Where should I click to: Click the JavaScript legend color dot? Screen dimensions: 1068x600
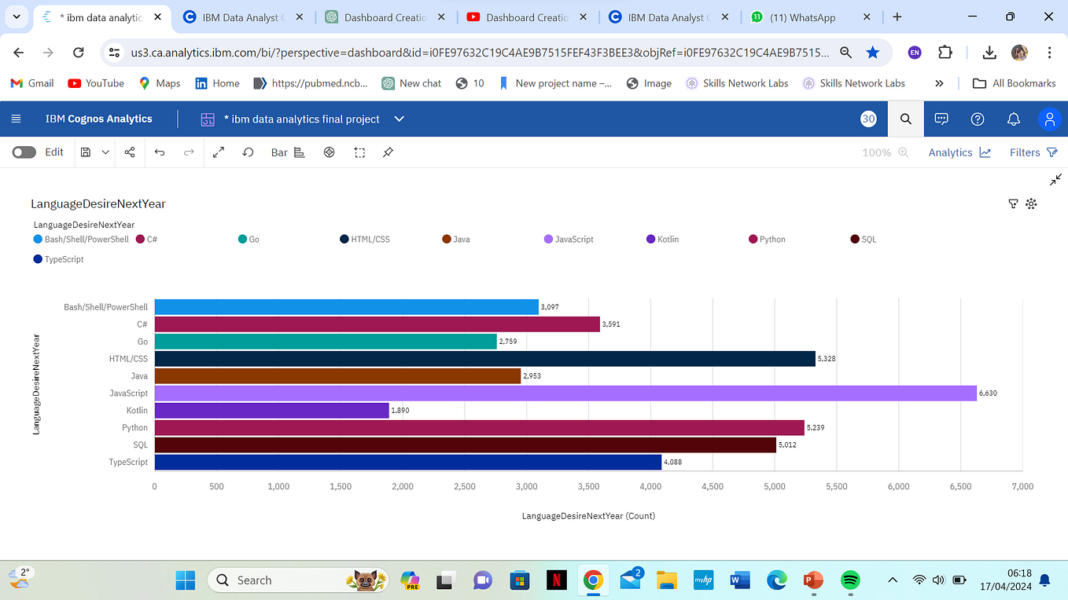pyautogui.click(x=547, y=239)
